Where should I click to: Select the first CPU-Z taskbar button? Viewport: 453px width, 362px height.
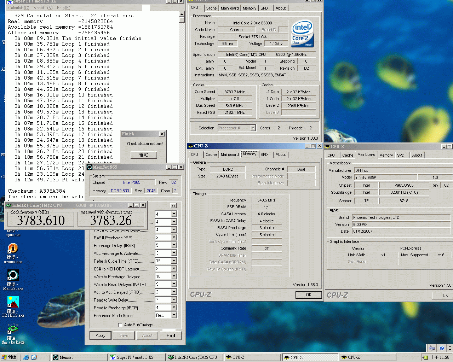click(252, 357)
